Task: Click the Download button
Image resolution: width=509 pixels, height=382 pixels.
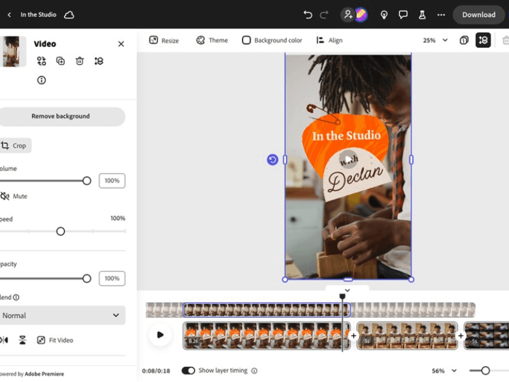Action: pos(478,15)
